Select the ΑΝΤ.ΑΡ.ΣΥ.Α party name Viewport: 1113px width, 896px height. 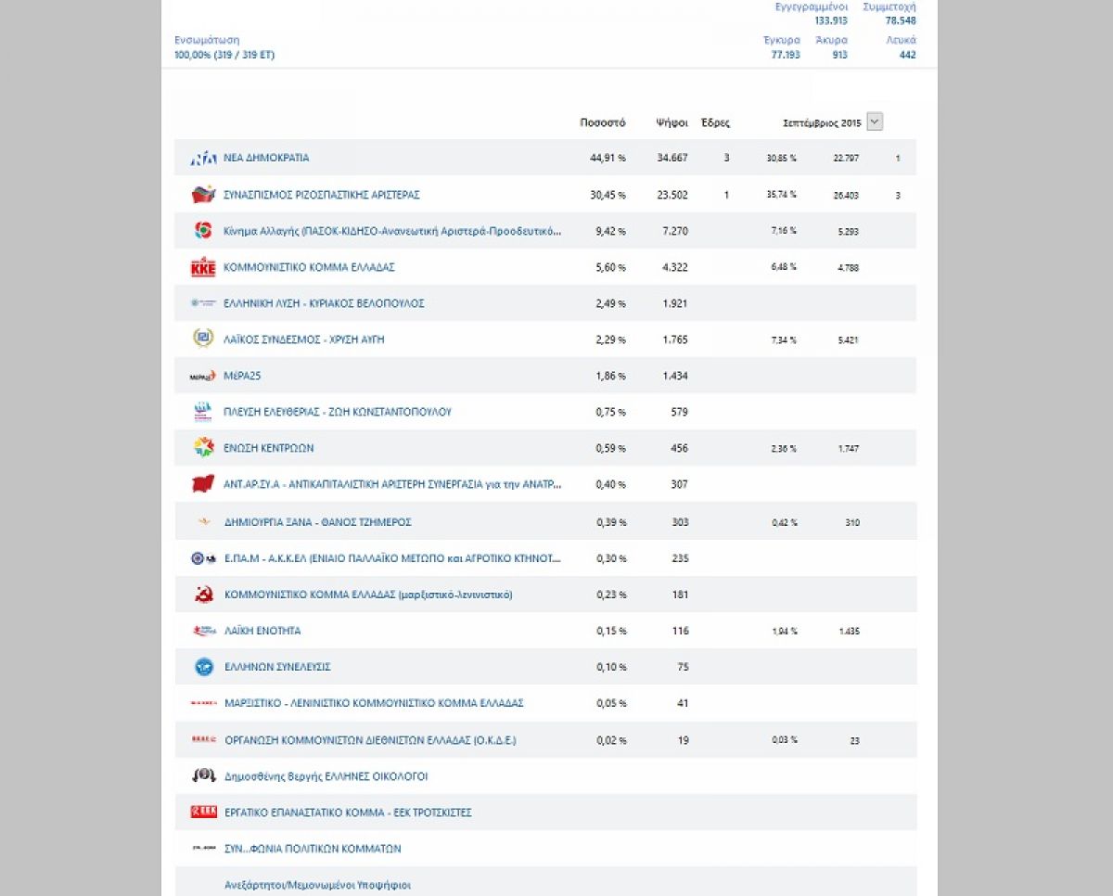[x=392, y=484]
